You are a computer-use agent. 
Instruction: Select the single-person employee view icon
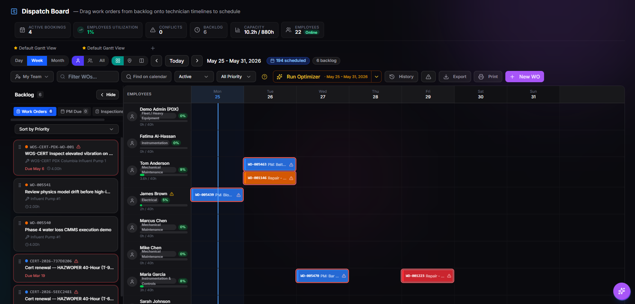click(78, 60)
